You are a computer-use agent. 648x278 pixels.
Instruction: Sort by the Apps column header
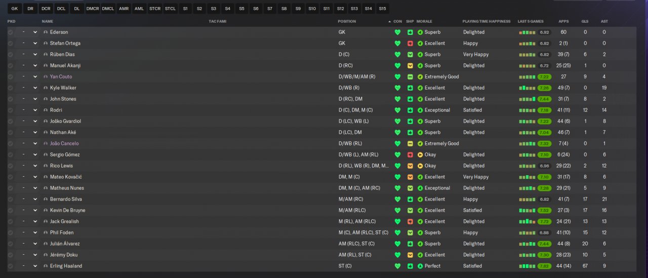click(563, 21)
